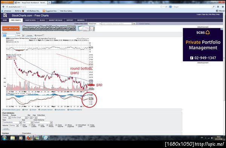Click the Inspect magnifier icon
Image resolution: width=226 pixels, height=148 pixels.
35,35
